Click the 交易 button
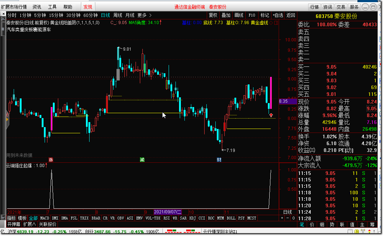 (341, 7)
